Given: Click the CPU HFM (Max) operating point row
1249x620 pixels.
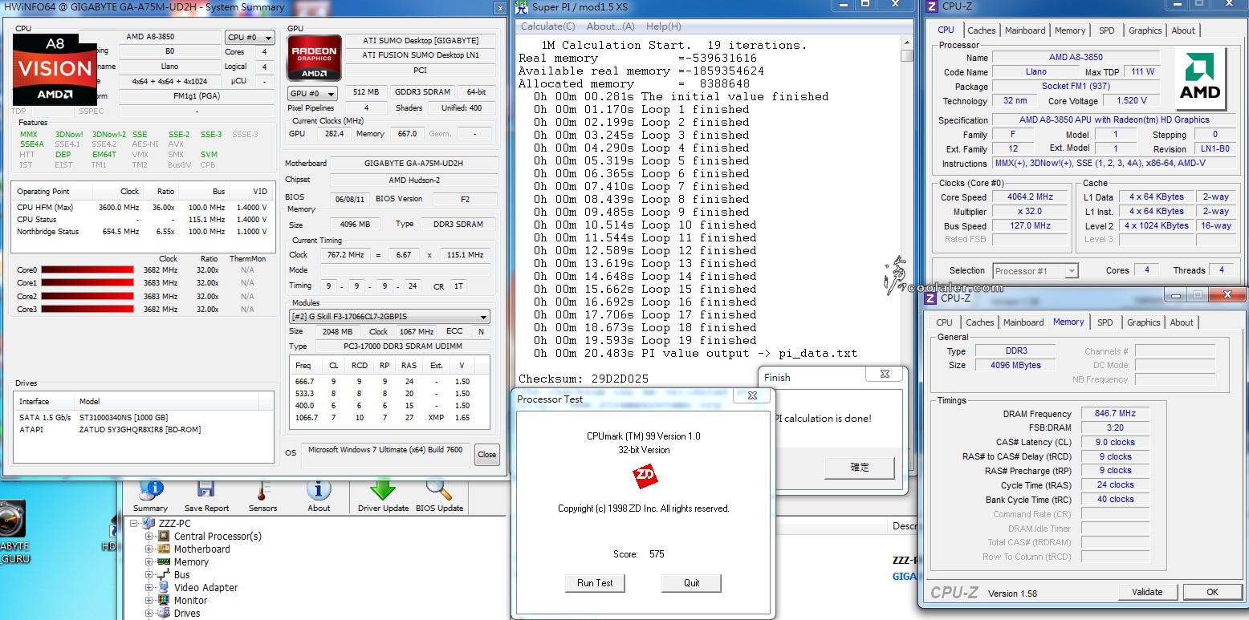Looking at the screenshot, I should 144,207.
